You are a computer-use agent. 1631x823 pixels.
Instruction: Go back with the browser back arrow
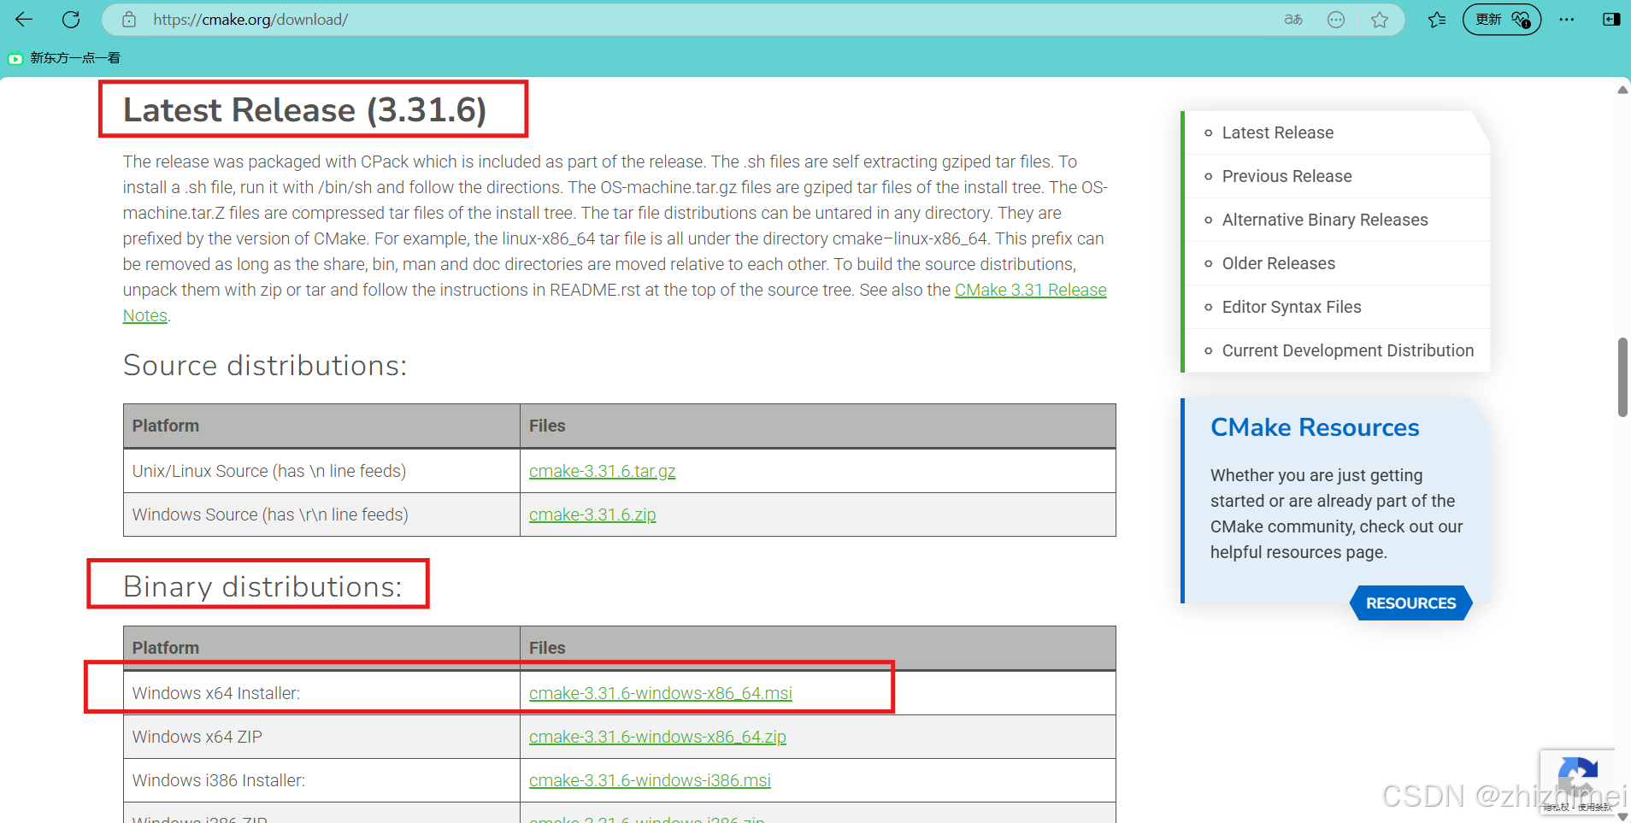click(24, 19)
